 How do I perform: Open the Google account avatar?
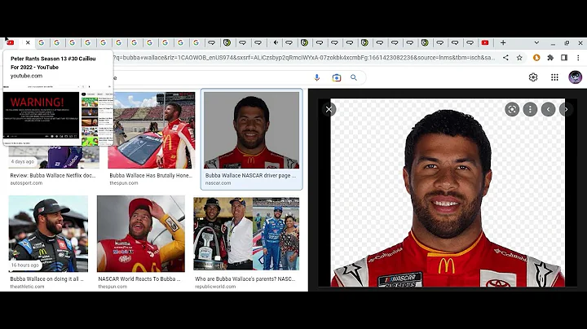(x=575, y=77)
